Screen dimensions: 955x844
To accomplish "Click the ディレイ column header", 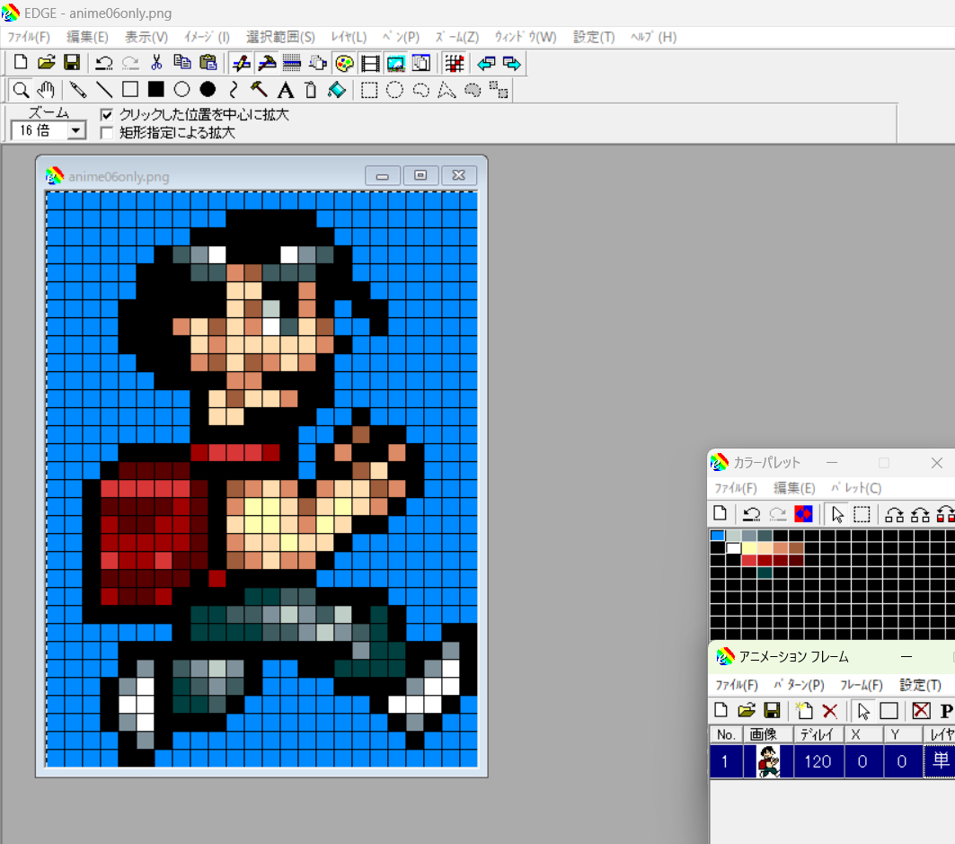I will (x=818, y=735).
